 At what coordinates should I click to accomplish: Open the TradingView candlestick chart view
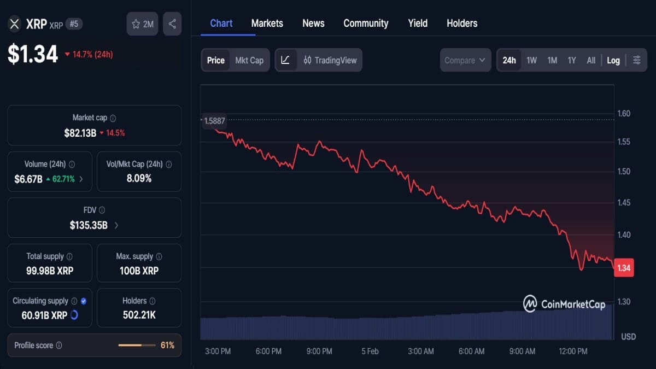click(330, 60)
